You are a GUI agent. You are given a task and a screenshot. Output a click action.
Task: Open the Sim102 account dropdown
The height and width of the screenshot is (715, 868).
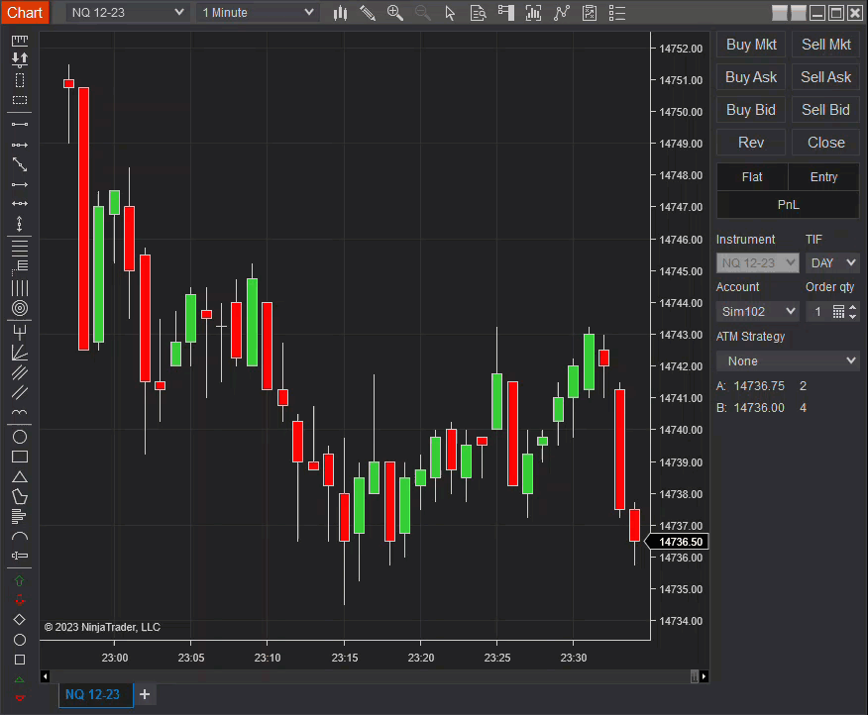click(758, 312)
